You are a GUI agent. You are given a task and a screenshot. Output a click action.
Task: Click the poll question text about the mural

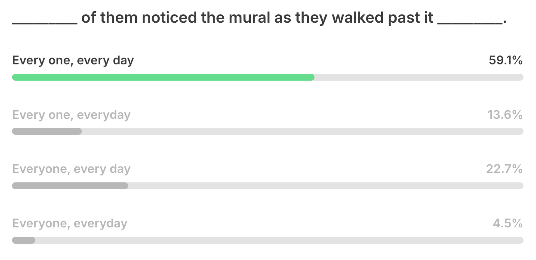pyautogui.click(x=258, y=18)
